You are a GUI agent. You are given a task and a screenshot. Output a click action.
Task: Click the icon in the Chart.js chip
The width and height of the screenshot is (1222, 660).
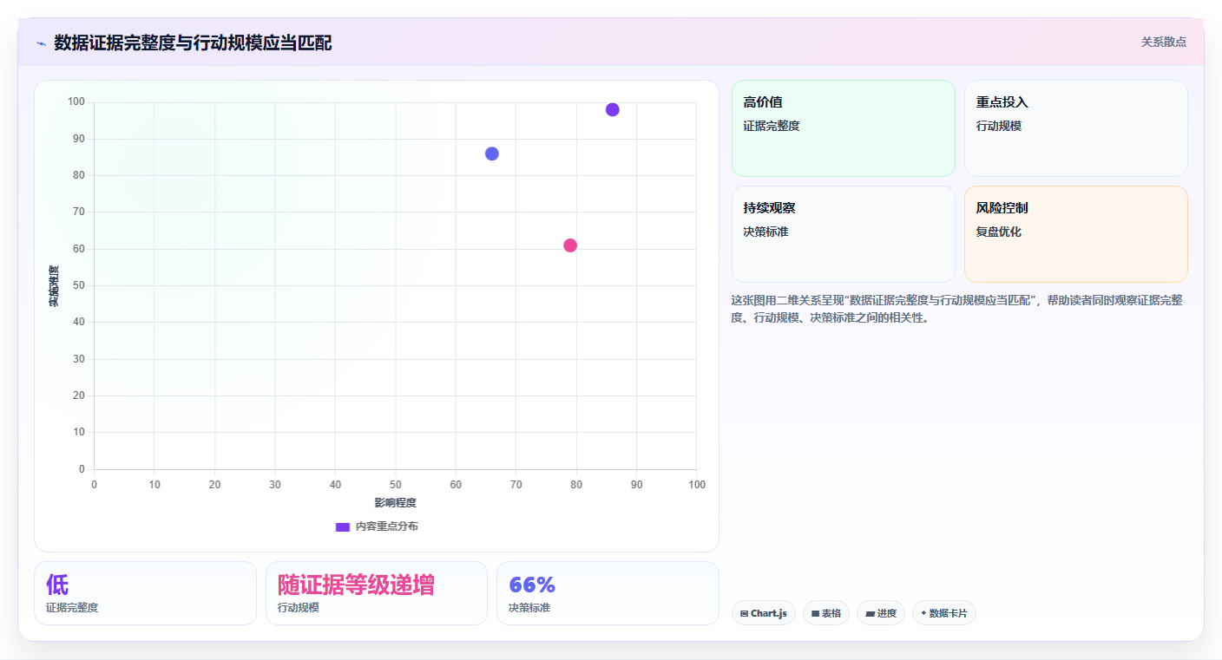pyautogui.click(x=745, y=613)
